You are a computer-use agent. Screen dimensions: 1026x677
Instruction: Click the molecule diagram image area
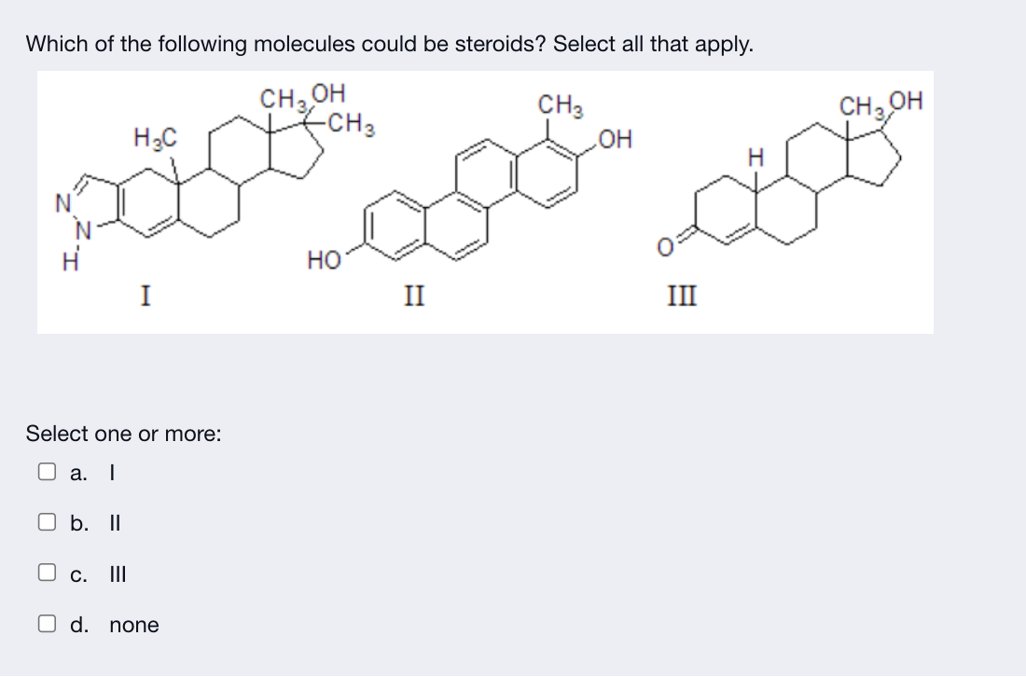click(485, 200)
